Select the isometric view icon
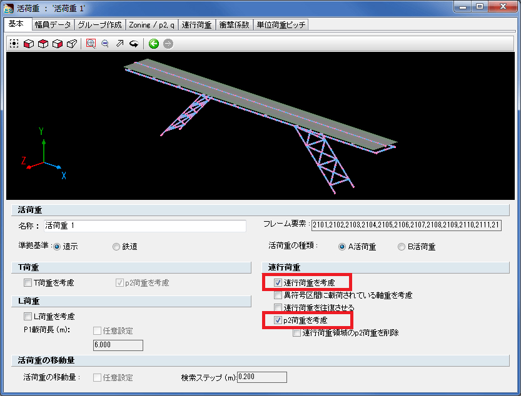 point(72,44)
